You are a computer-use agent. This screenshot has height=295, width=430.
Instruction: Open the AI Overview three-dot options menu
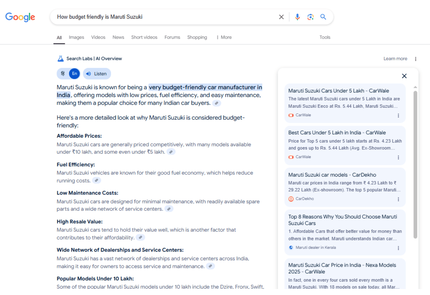(415, 59)
